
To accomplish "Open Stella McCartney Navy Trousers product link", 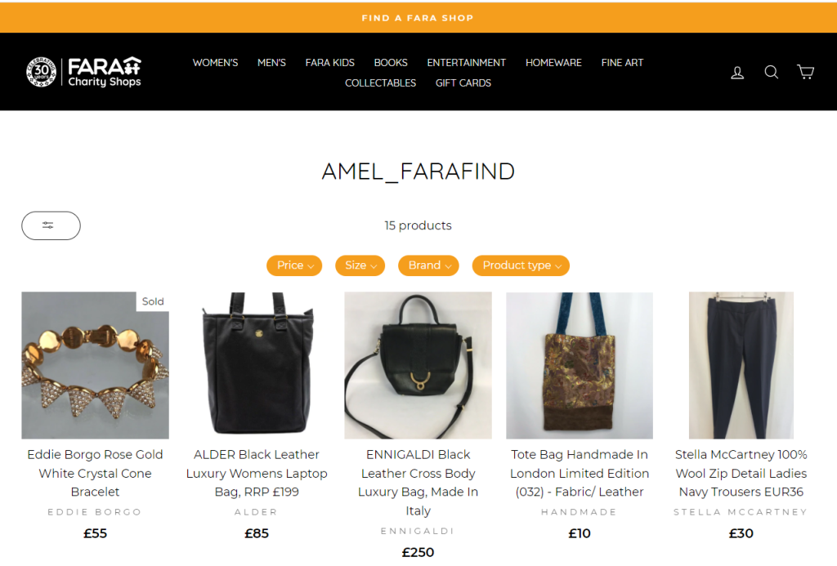I will point(741,473).
